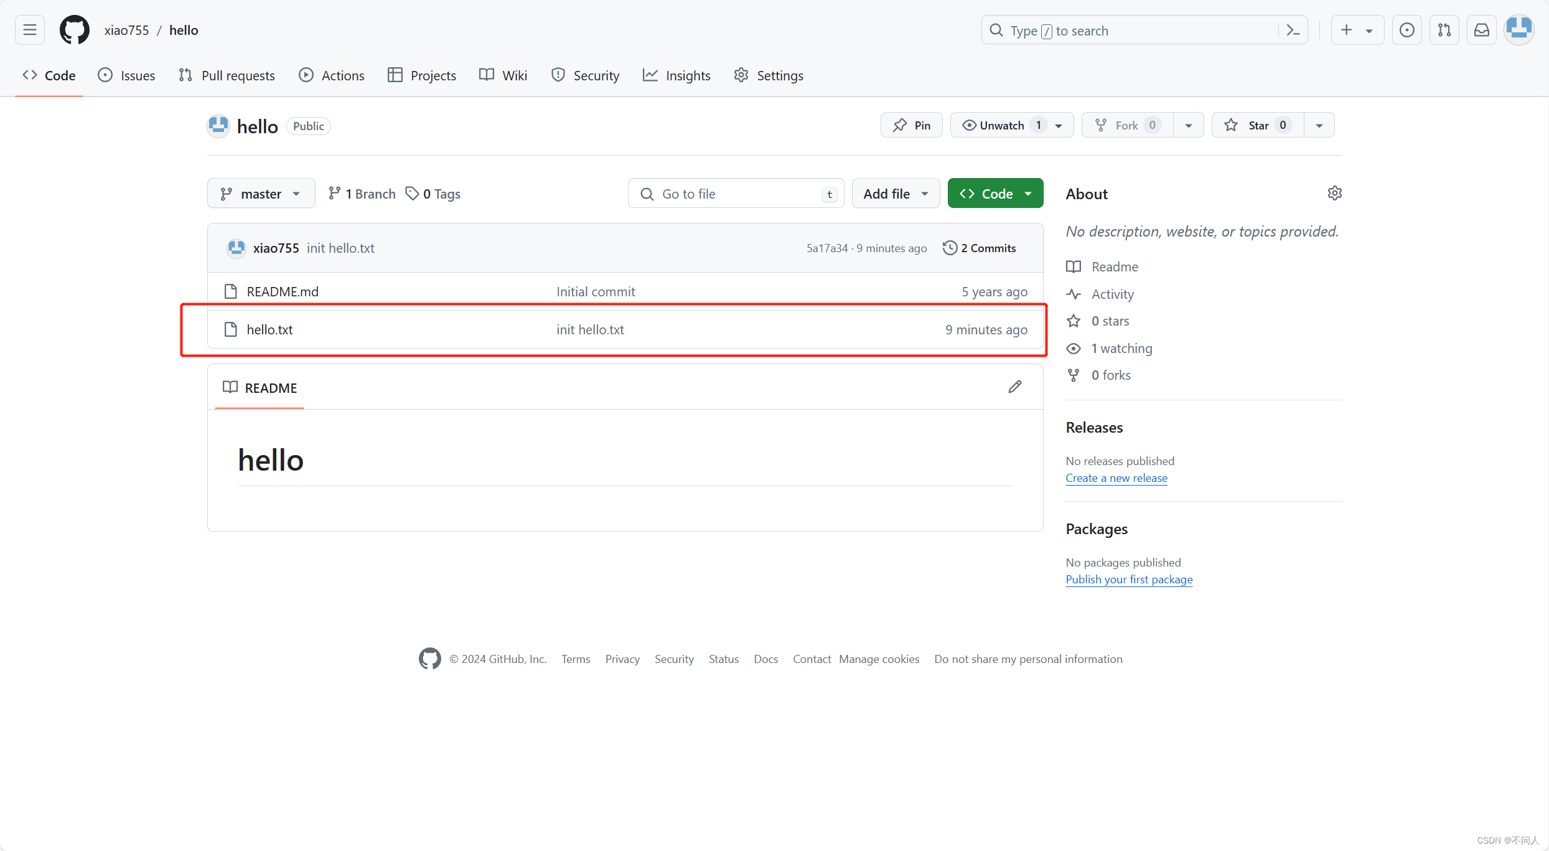Click Publish your first package
Screen dimensions: 1549x851
pyautogui.click(x=1129, y=579)
